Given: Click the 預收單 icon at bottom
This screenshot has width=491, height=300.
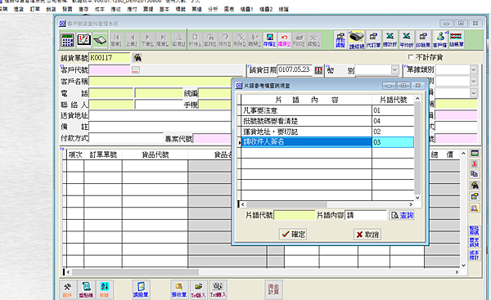Looking at the screenshot, I should coord(179,289).
